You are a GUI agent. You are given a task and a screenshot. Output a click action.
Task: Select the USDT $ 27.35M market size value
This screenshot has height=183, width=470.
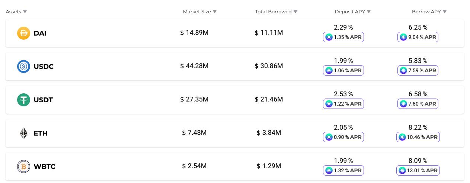point(194,99)
